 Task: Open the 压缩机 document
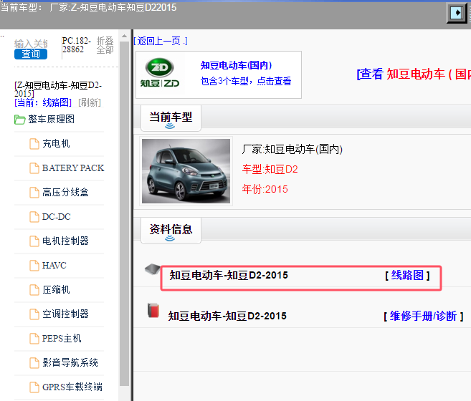pyautogui.click(x=56, y=289)
